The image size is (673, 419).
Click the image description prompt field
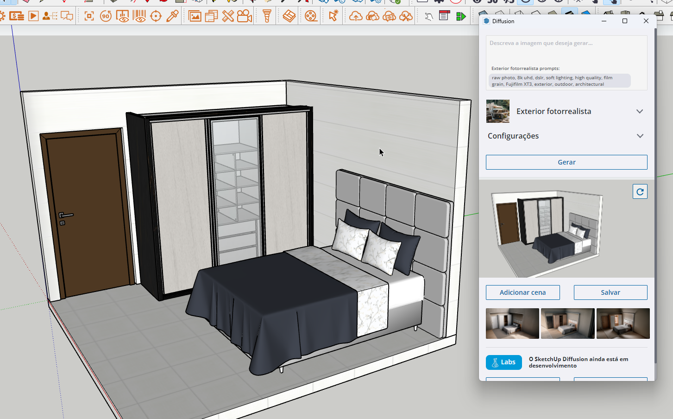point(566,49)
